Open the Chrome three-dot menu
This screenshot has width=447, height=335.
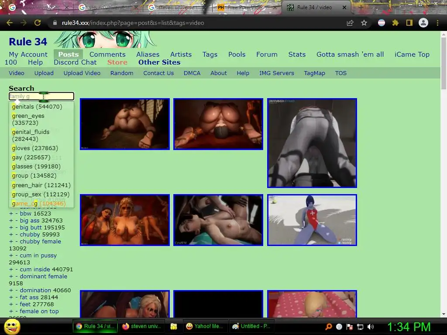437,23
